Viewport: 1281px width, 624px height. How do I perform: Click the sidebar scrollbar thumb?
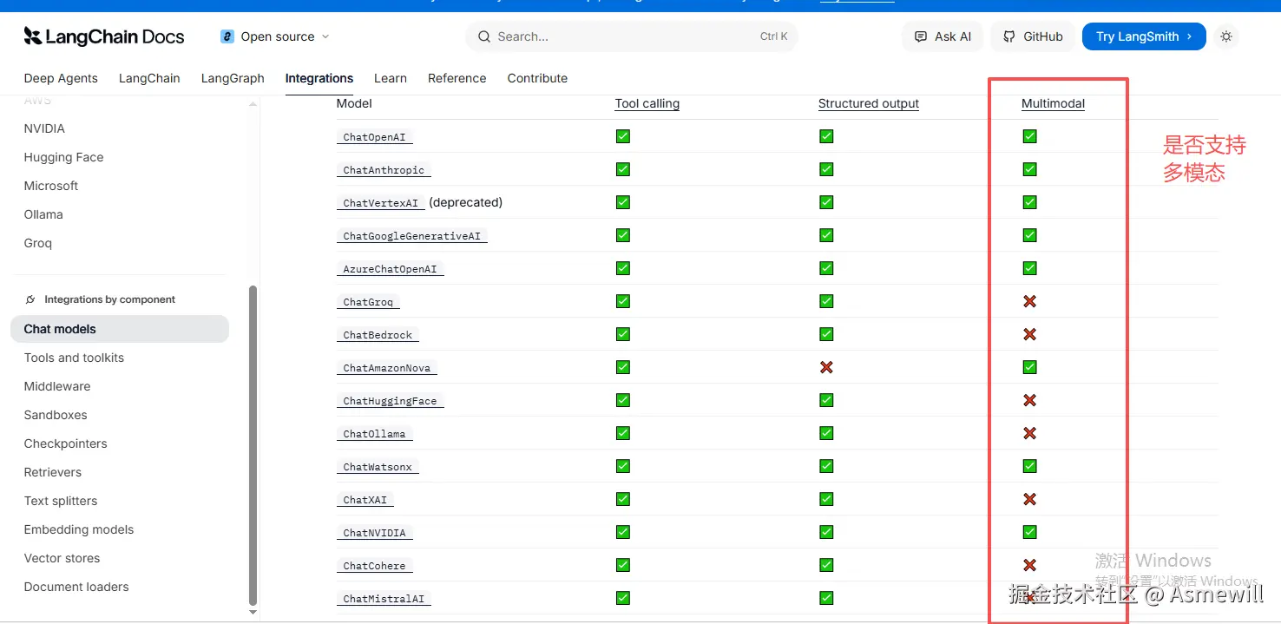(253, 444)
